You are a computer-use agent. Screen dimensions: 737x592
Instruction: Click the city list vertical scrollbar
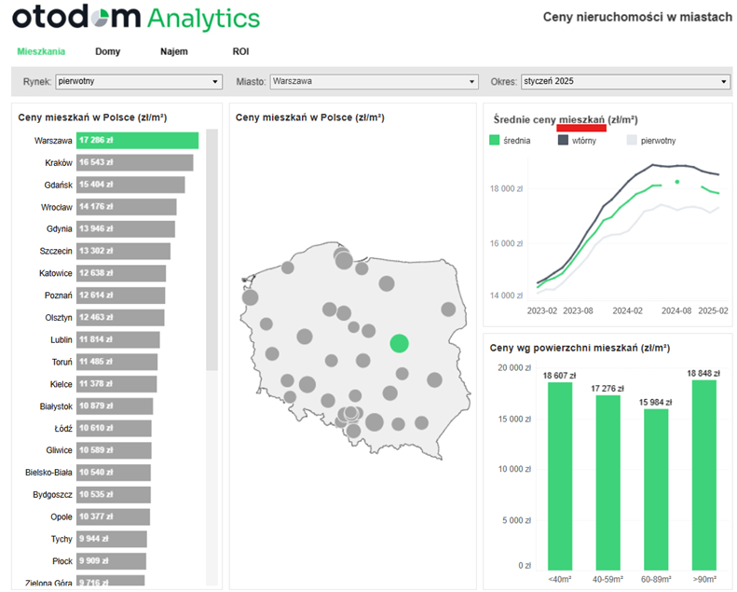pos(212,252)
